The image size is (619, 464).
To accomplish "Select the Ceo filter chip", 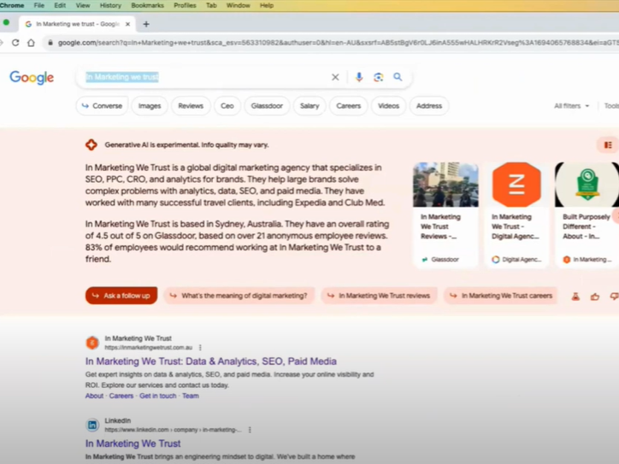I will 227,106.
